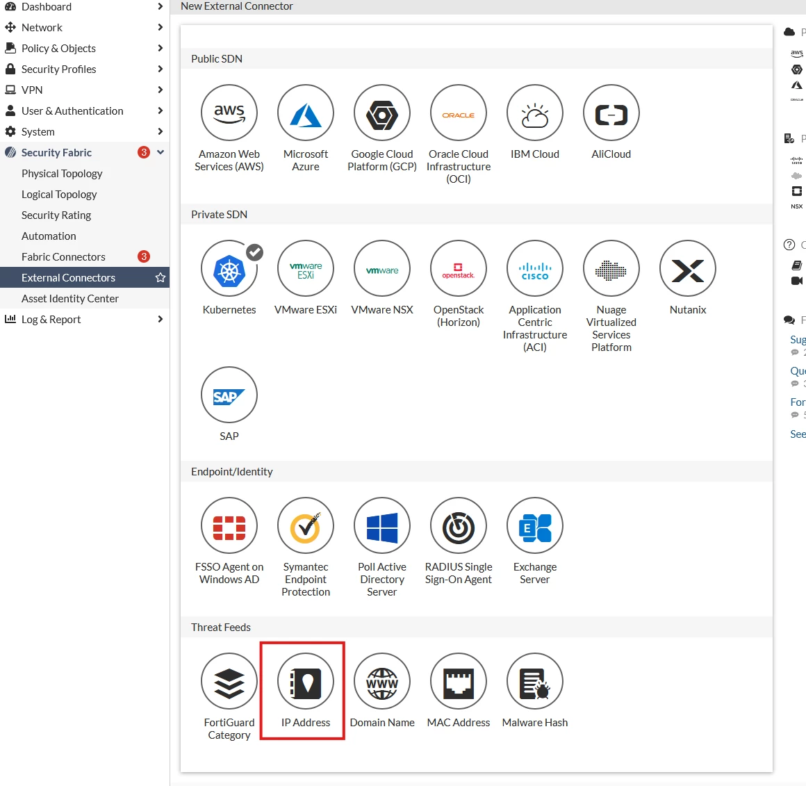Open the External Connectors menu item
The width and height of the screenshot is (806, 786).
click(x=68, y=277)
